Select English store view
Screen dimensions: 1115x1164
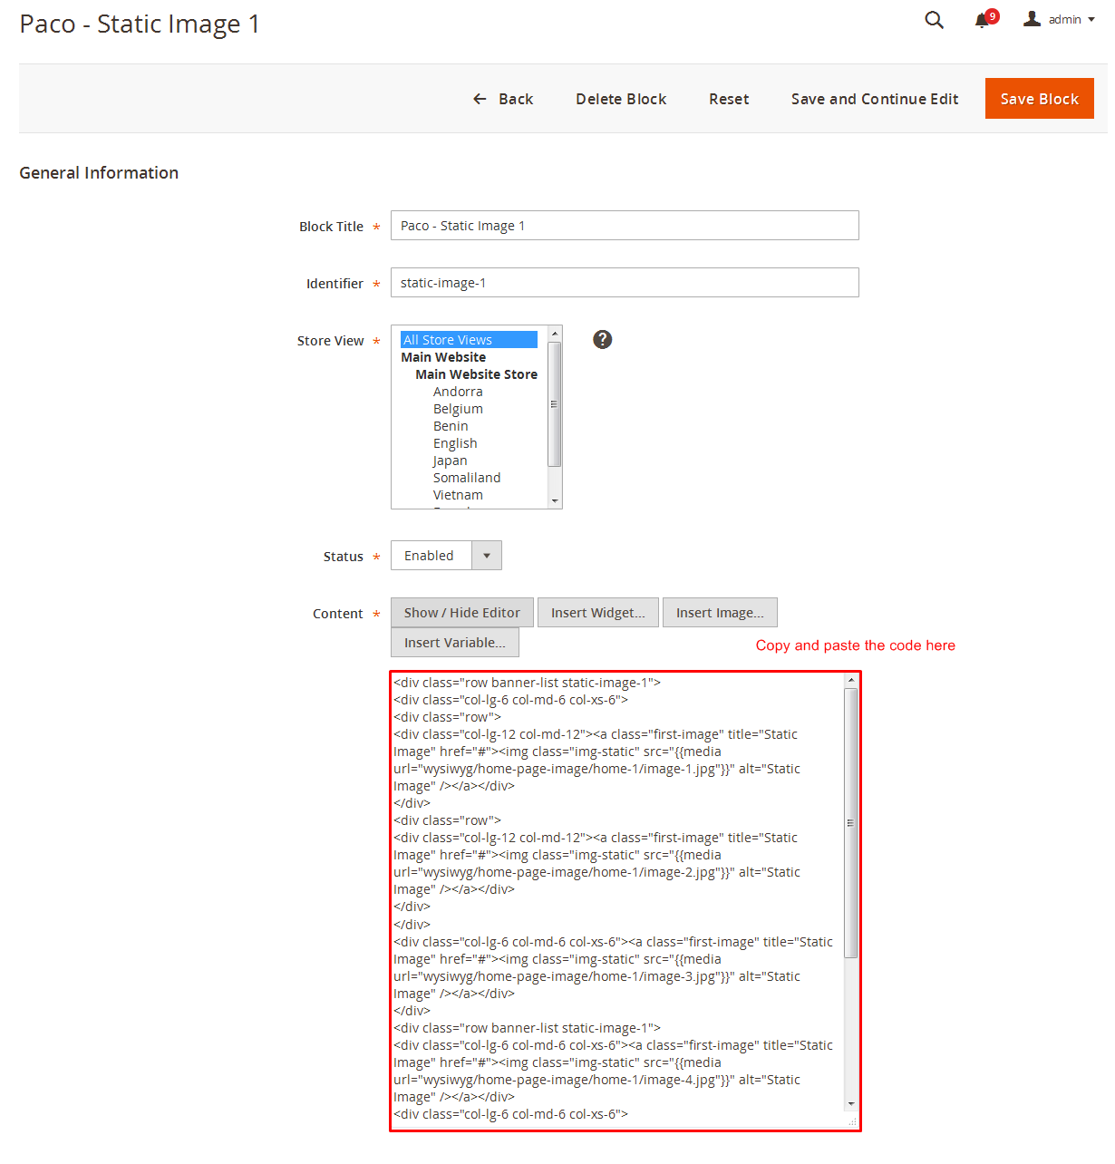[x=455, y=443]
